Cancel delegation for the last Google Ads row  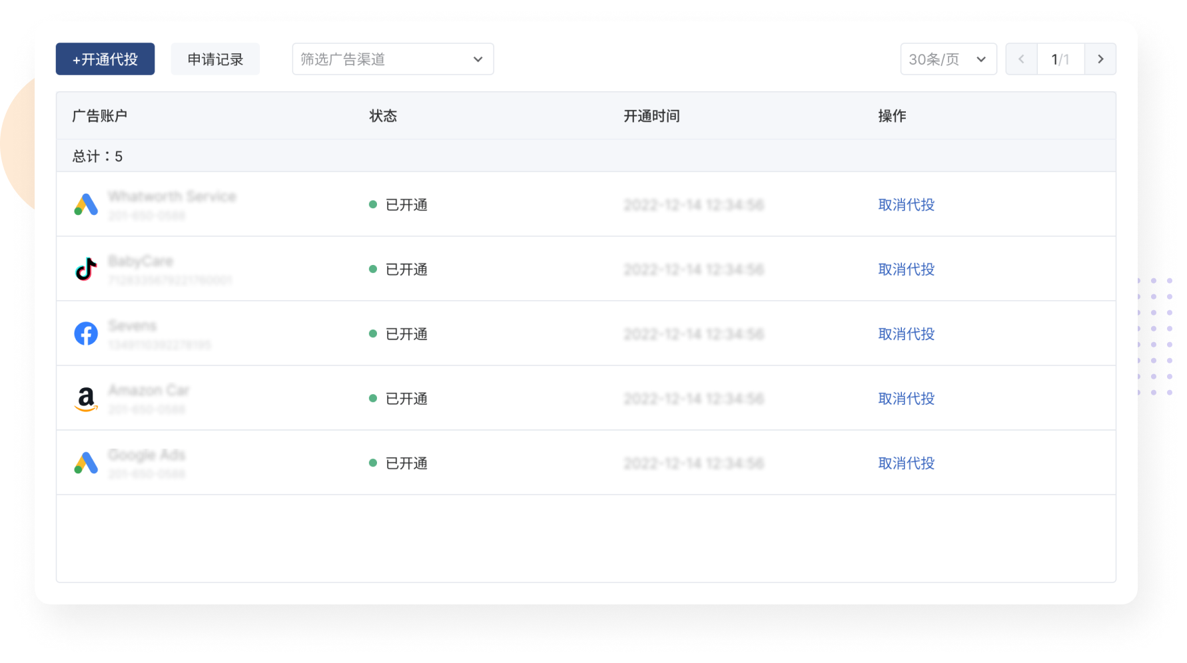906,463
